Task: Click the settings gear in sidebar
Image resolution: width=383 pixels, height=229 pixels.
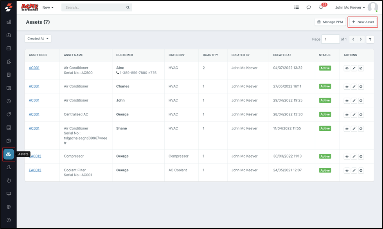Action: point(9,207)
